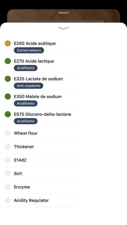Select the Conservateurs tag under E260
The image size is (127, 225).
(x=29, y=50)
